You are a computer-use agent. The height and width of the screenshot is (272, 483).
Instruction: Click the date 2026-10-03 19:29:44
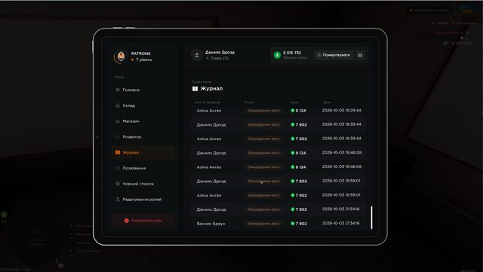[342, 111]
